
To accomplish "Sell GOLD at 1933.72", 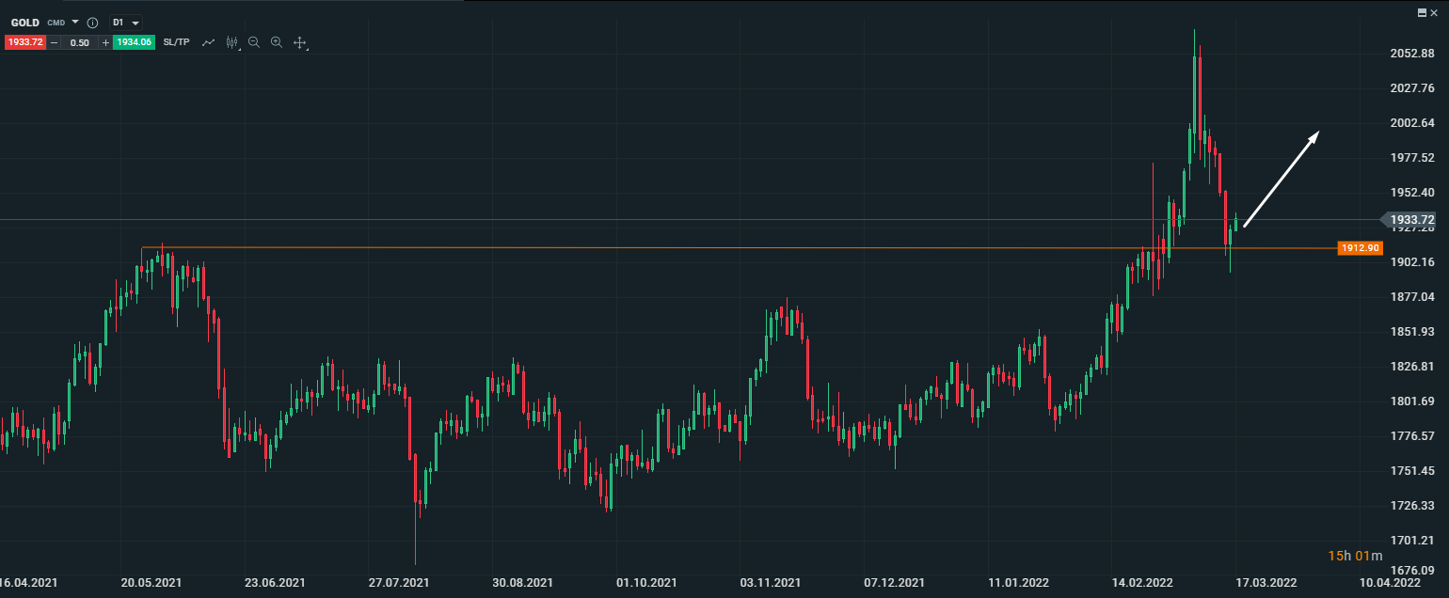I will pos(25,42).
